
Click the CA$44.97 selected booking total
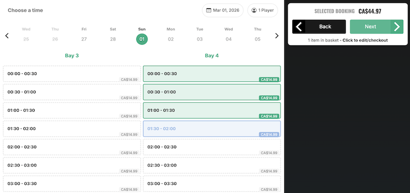[x=370, y=11]
